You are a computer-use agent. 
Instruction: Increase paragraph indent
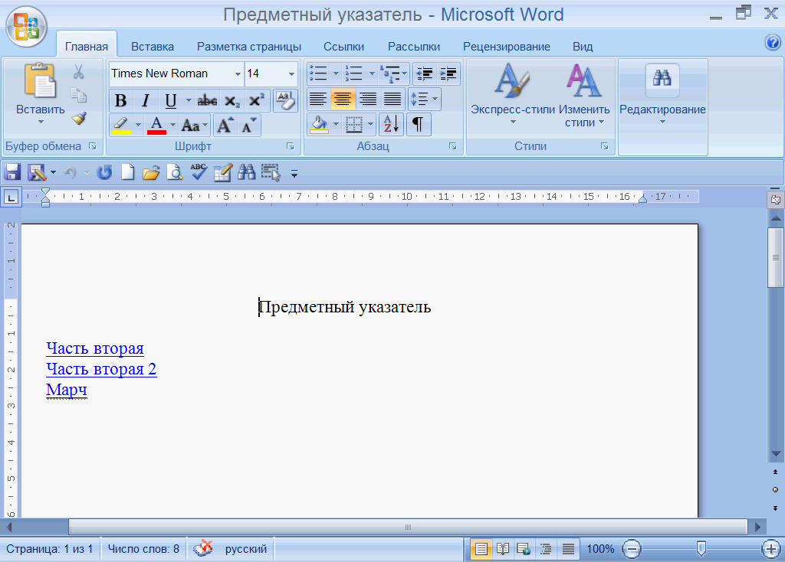pyautogui.click(x=448, y=74)
